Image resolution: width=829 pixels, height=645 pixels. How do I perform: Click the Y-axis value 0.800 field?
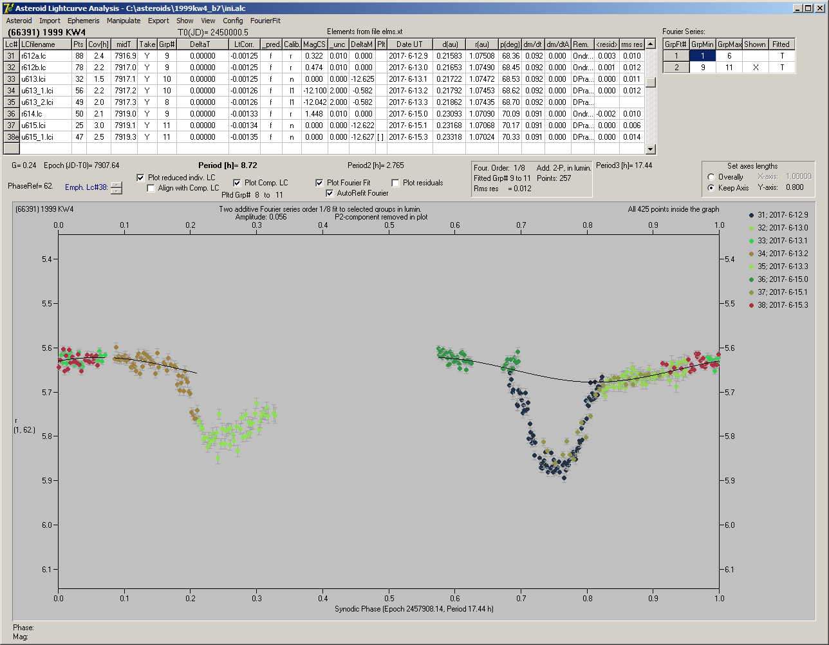pos(794,188)
